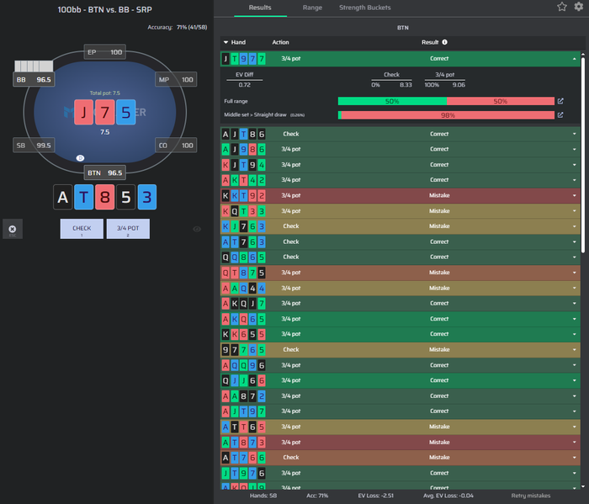Image resolution: width=589 pixels, height=504 pixels.
Task: Click the AA872 hand row
Action: tap(400, 395)
